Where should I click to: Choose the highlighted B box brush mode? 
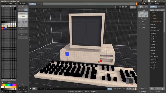(x=26, y=10)
